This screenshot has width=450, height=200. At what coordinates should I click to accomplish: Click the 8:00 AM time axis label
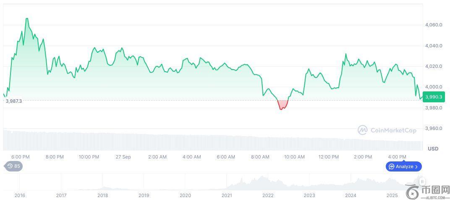[260, 157]
